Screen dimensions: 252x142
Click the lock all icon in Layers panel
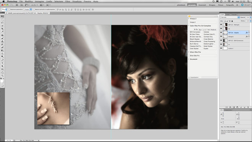point(232,21)
